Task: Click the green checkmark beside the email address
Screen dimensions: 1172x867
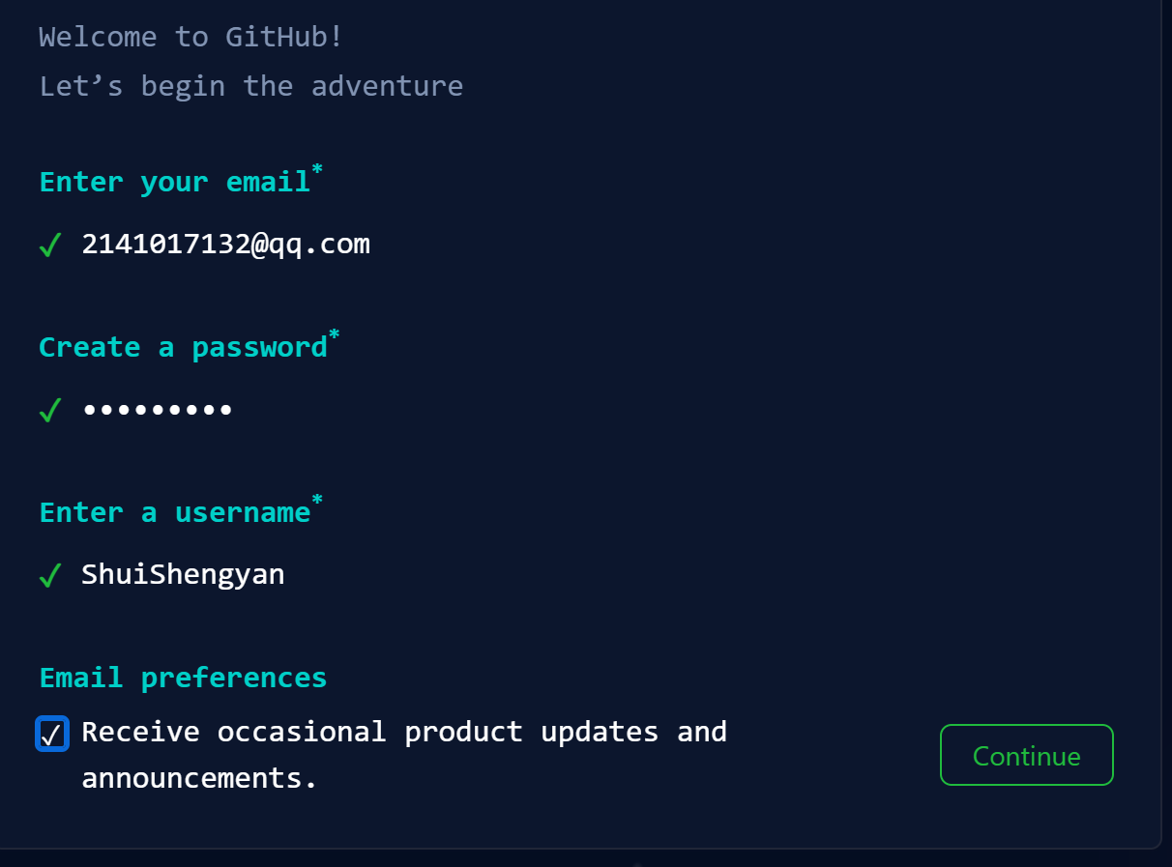Action: [50, 246]
